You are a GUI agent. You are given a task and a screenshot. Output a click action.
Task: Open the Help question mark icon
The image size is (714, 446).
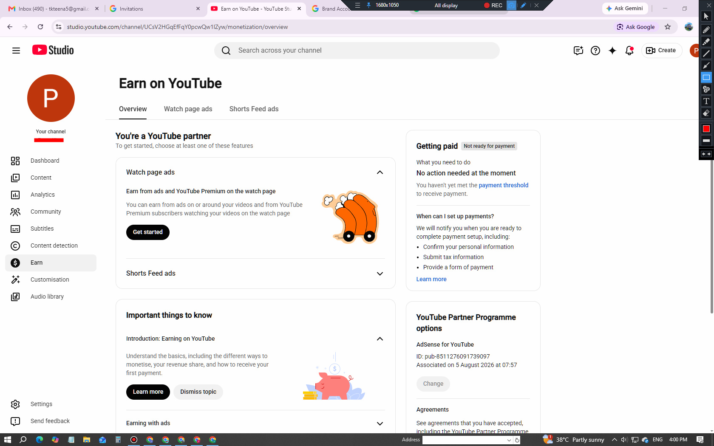point(595,51)
